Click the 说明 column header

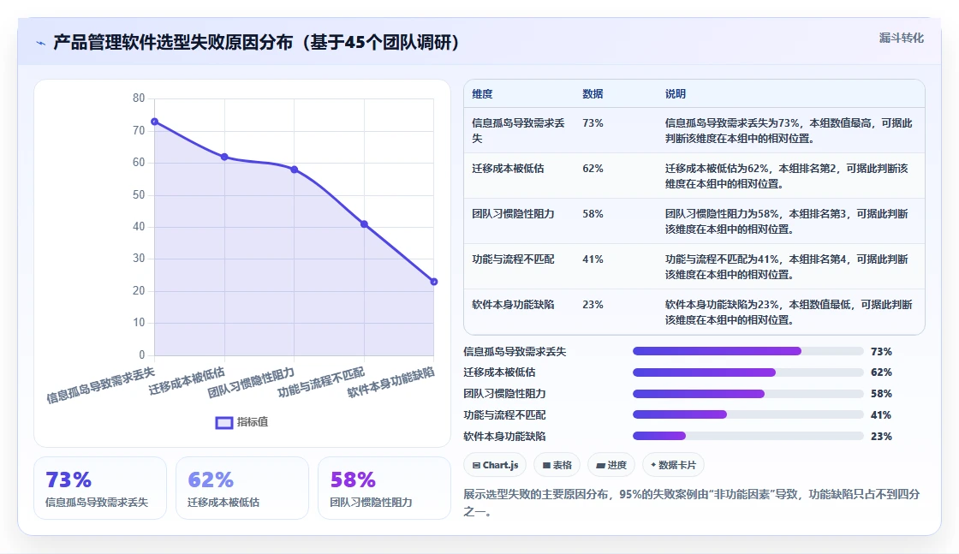pyautogui.click(x=676, y=94)
